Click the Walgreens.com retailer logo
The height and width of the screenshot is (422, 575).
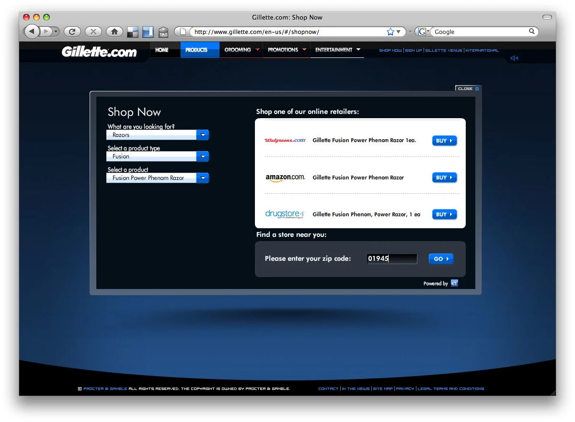click(285, 140)
